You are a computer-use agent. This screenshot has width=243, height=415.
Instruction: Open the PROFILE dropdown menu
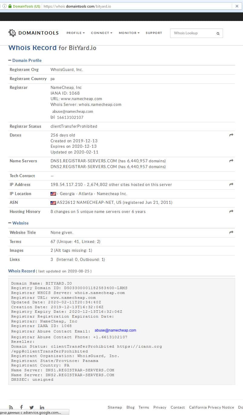[x=76, y=33]
